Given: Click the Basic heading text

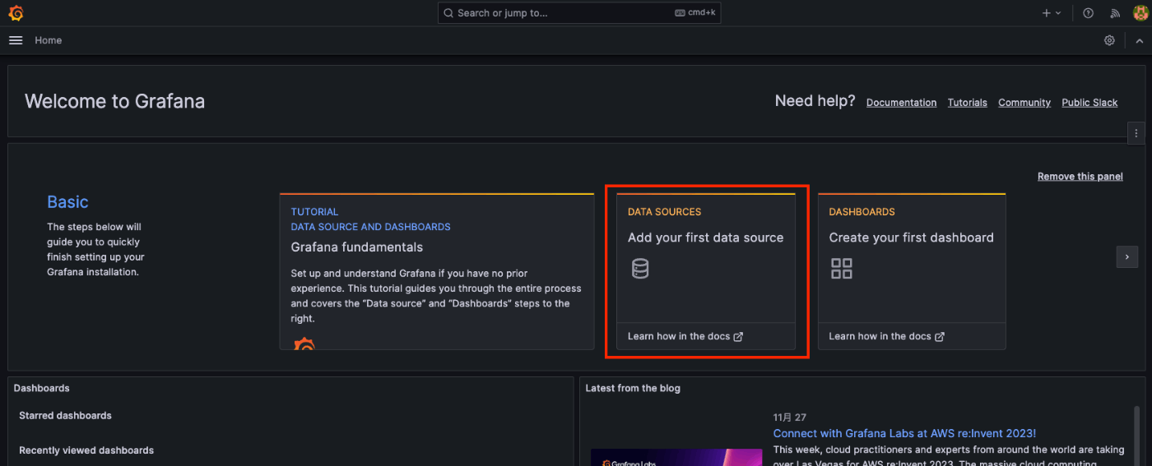Looking at the screenshot, I should [67, 202].
